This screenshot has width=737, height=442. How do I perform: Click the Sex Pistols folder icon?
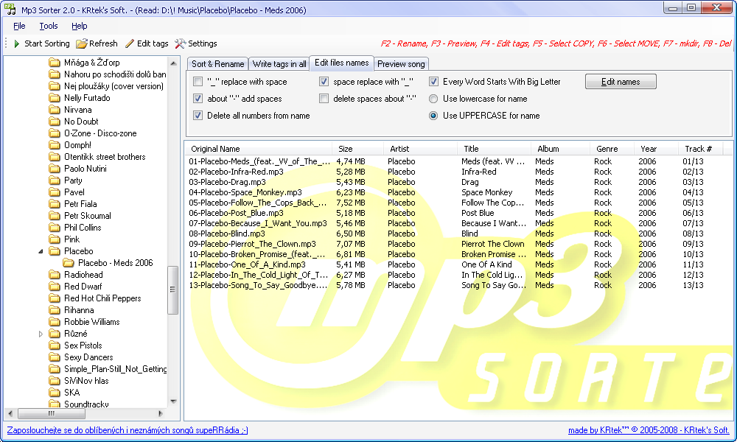tap(55, 345)
